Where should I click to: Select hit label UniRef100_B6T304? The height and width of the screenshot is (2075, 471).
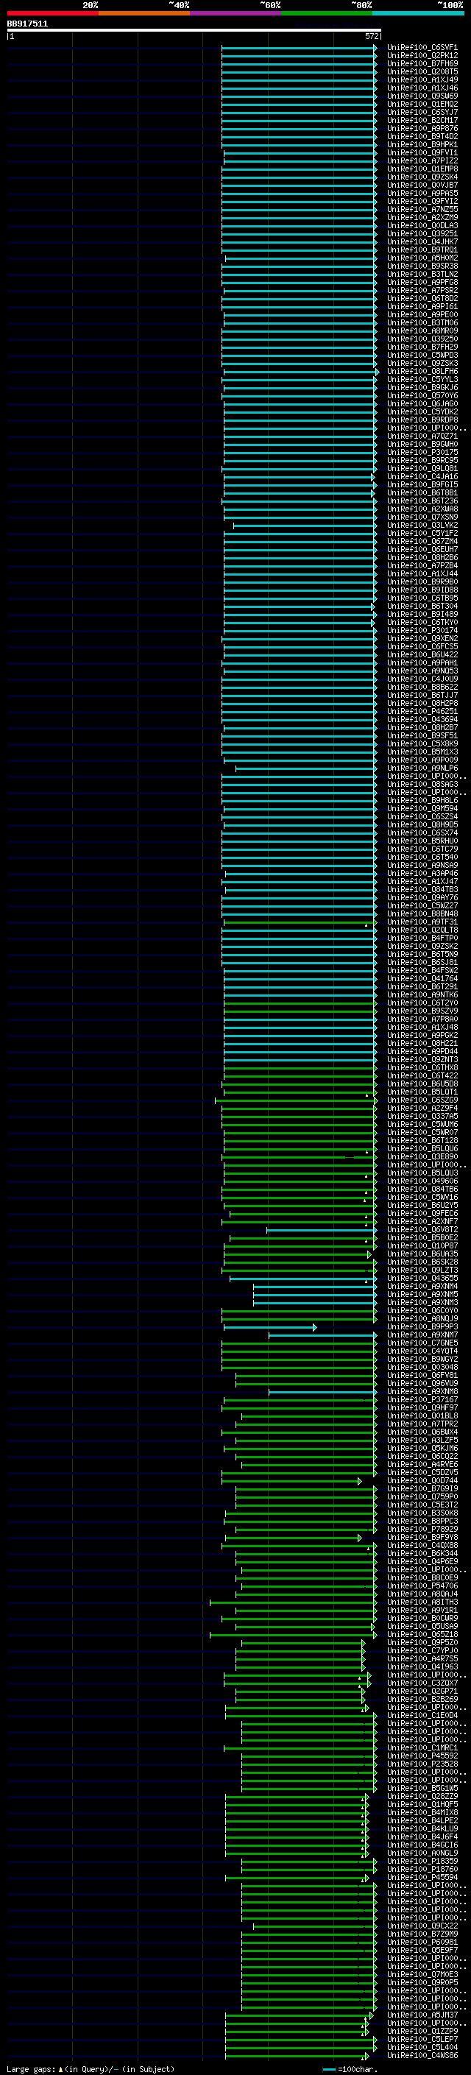tap(422, 607)
